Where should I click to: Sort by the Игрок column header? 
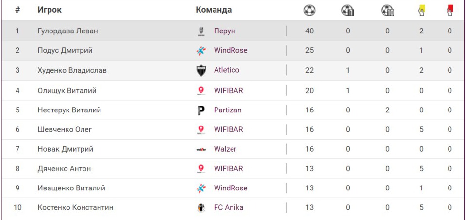point(50,10)
